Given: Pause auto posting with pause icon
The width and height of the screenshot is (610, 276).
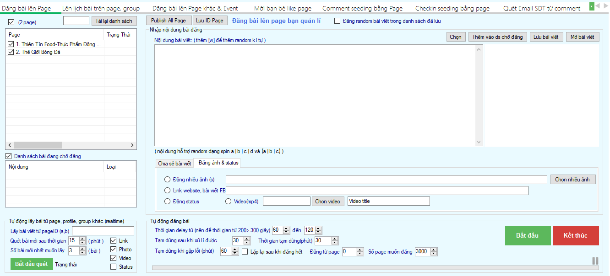Looking at the screenshot, I should [595, 261].
